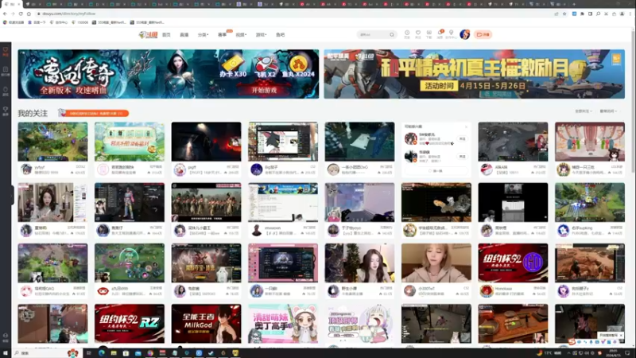Open File Explorer from the taskbar

tap(114, 353)
